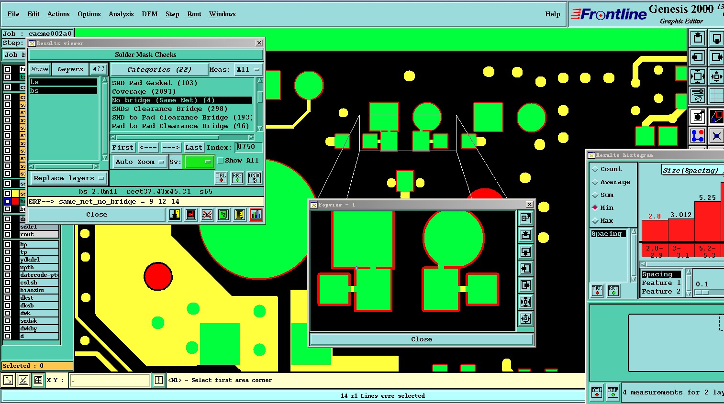Select the Max radio option

pyautogui.click(x=595, y=220)
